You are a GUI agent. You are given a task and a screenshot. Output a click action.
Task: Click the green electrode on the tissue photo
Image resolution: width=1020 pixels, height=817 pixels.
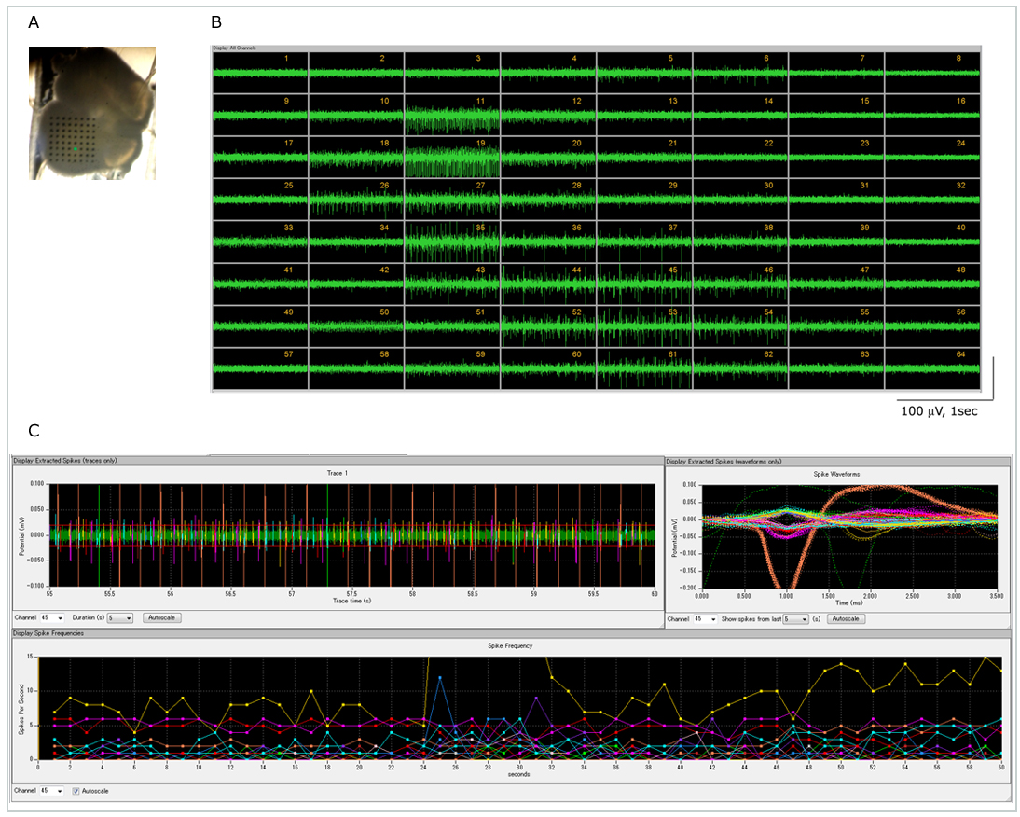click(x=76, y=148)
